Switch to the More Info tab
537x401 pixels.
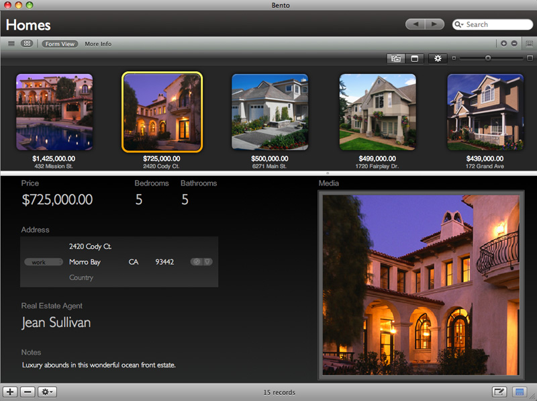click(x=98, y=44)
